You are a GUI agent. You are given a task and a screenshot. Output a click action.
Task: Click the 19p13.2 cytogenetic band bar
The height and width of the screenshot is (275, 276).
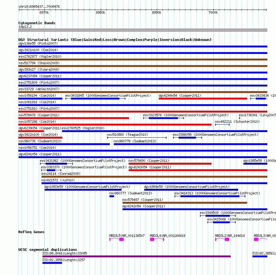point(143,30)
